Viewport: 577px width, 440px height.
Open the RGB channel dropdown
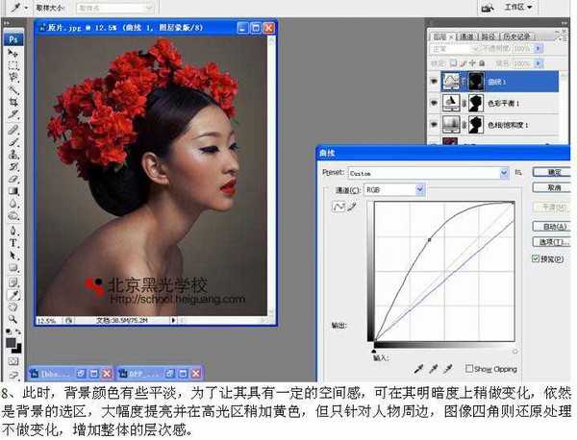[419, 190]
